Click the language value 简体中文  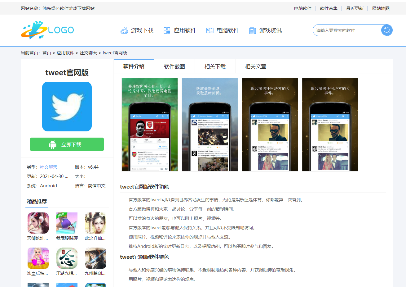(x=97, y=186)
